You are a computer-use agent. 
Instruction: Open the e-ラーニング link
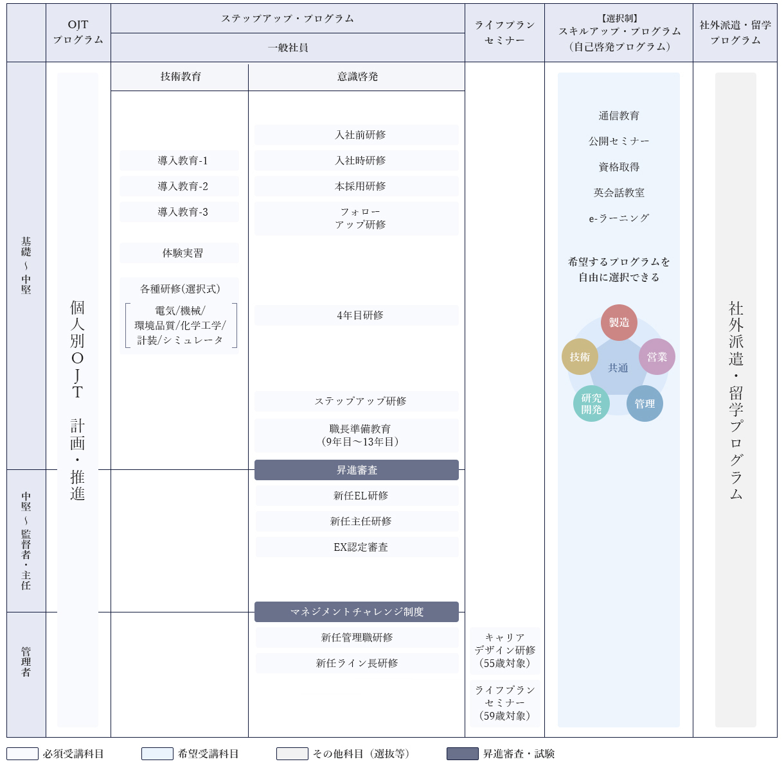click(x=619, y=218)
